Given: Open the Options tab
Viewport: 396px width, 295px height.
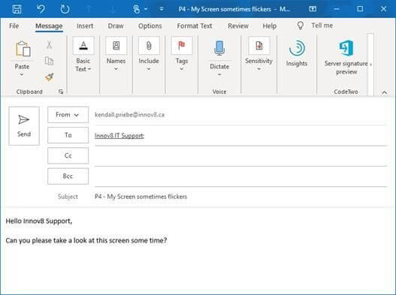Looking at the screenshot, I should [150, 26].
